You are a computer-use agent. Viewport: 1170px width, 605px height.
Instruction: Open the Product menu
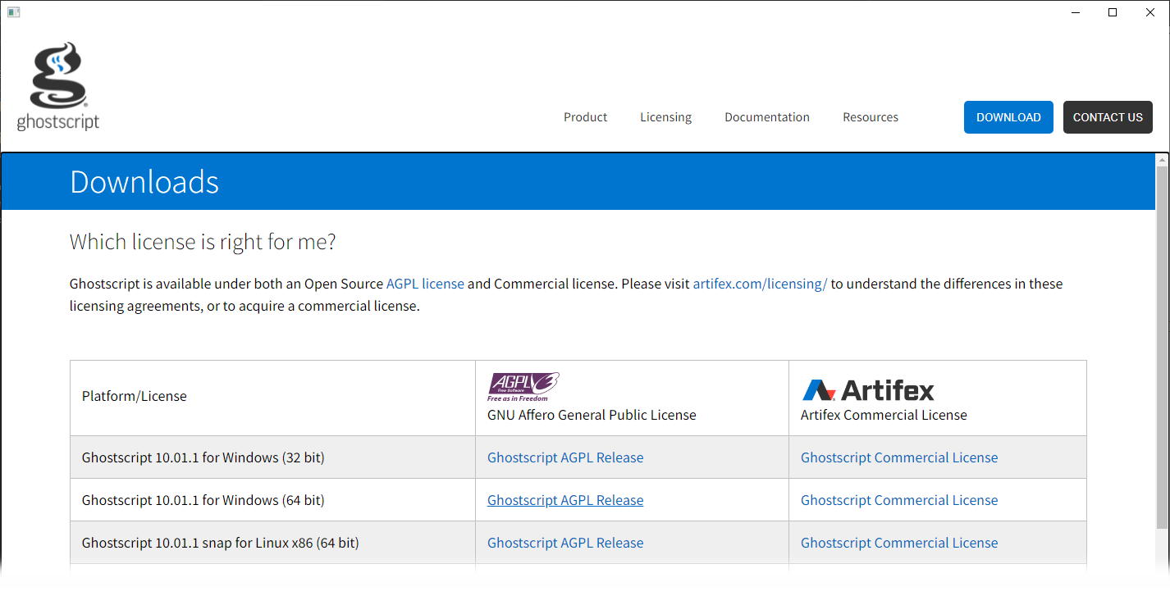(585, 116)
